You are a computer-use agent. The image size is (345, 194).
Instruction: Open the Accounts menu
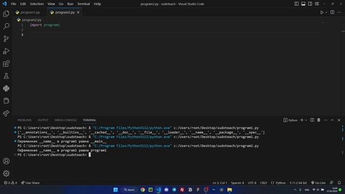[6, 161]
